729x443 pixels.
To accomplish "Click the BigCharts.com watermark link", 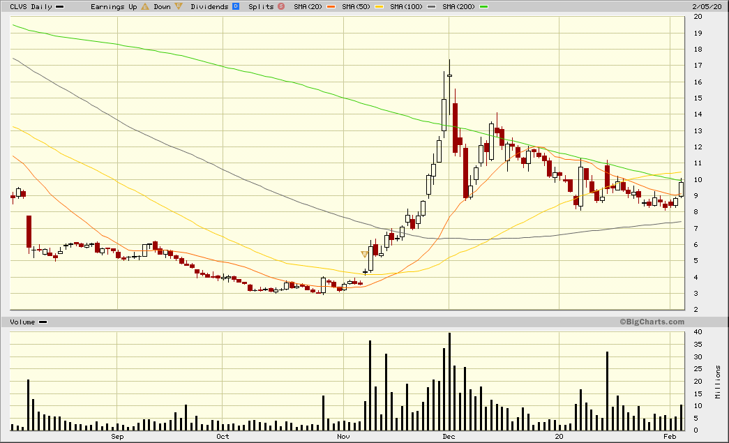I will 652,322.
